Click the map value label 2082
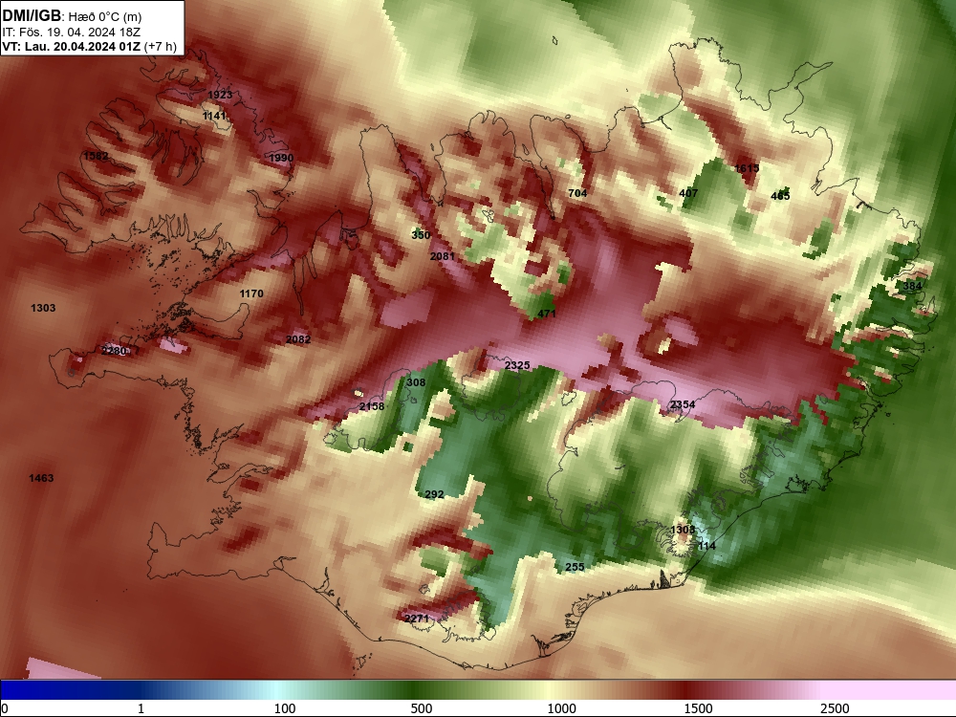 298,339
